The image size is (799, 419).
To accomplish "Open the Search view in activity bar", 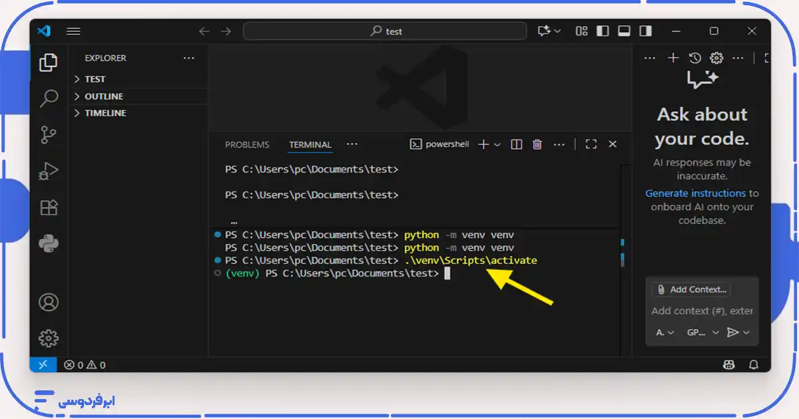I will [49, 99].
